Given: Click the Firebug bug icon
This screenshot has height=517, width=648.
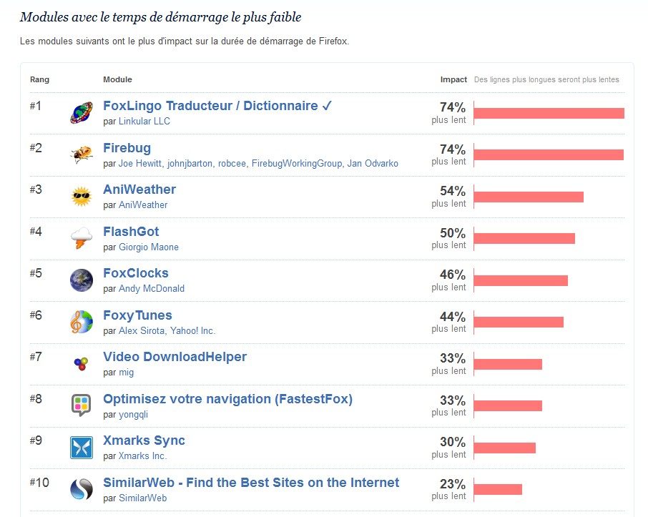Looking at the screenshot, I should 82,154.
